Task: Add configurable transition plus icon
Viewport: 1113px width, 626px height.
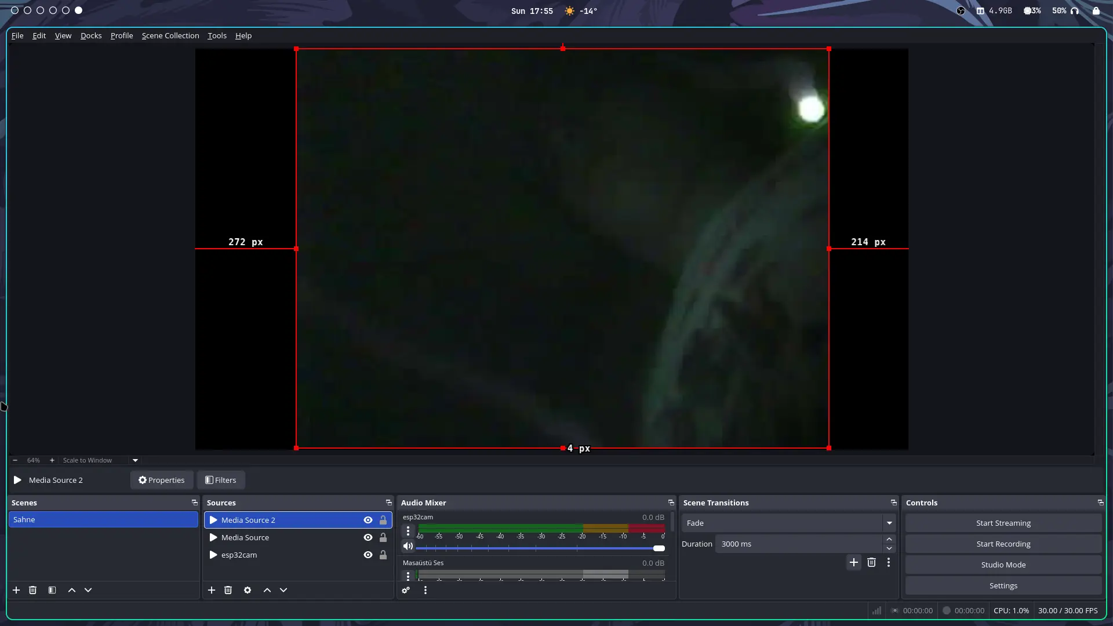Action: pos(854,562)
